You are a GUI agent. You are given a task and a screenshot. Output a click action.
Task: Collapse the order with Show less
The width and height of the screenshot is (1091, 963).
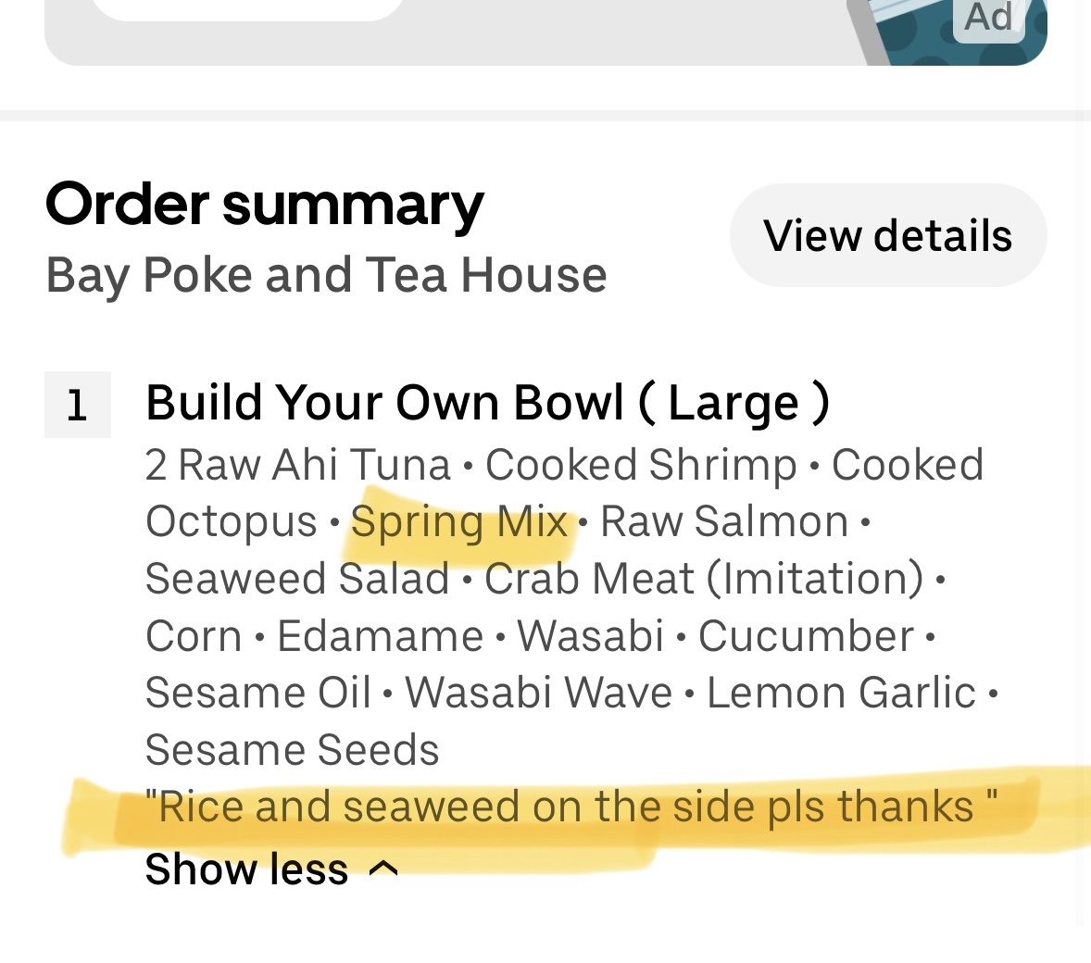[246, 869]
